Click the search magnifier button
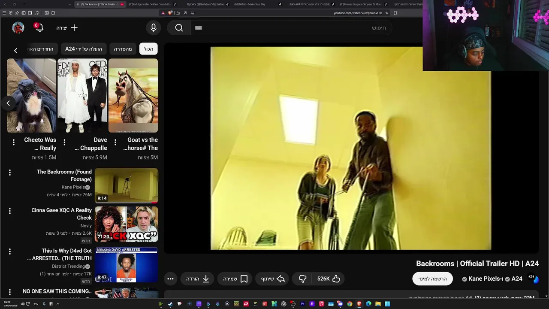 179,28
